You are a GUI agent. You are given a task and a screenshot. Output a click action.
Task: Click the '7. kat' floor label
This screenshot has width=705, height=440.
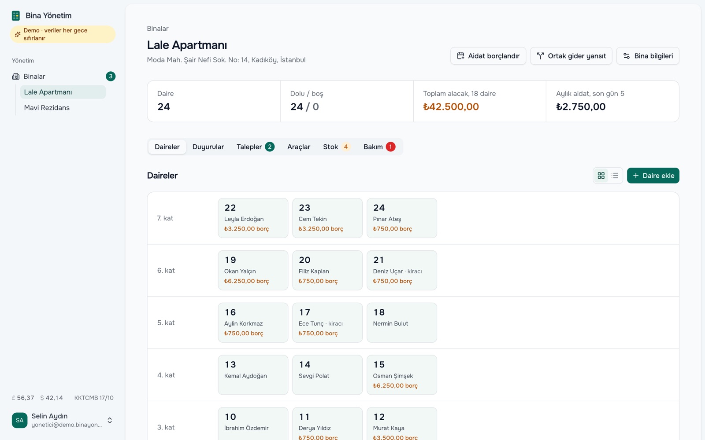(165, 218)
